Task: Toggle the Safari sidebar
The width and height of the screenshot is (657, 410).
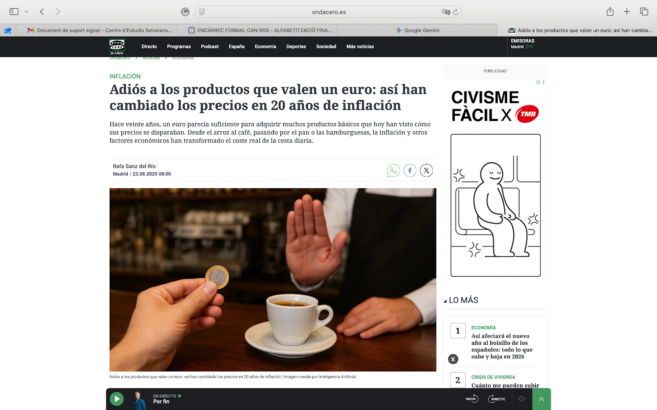Action: 14,11
